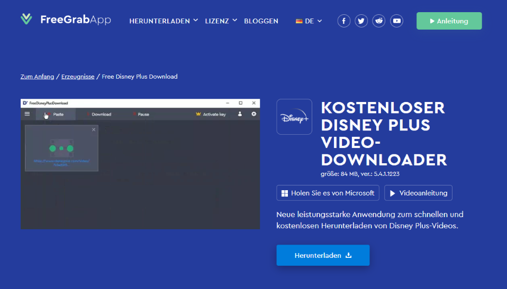Click the Anleitung green button

point(449,21)
